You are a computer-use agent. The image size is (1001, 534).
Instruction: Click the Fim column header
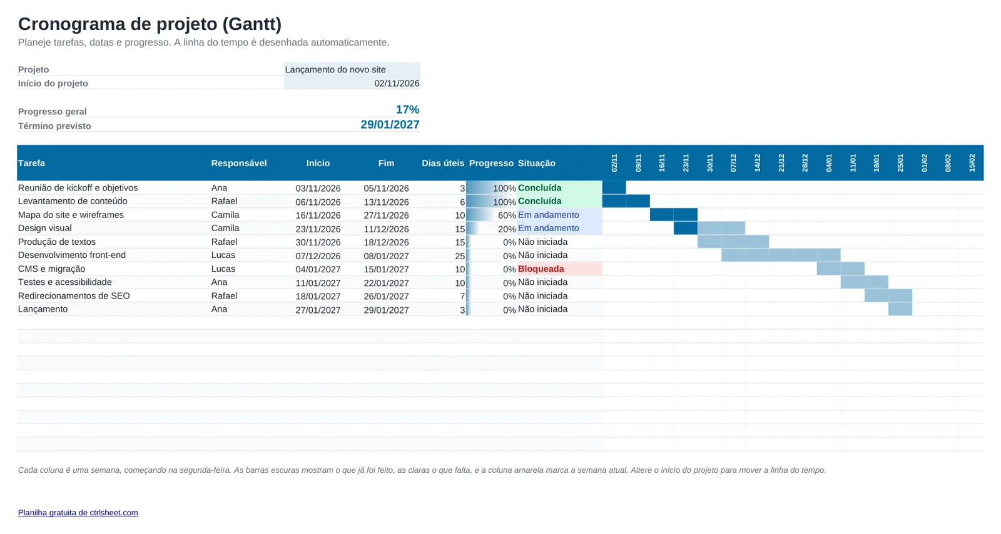[386, 163]
